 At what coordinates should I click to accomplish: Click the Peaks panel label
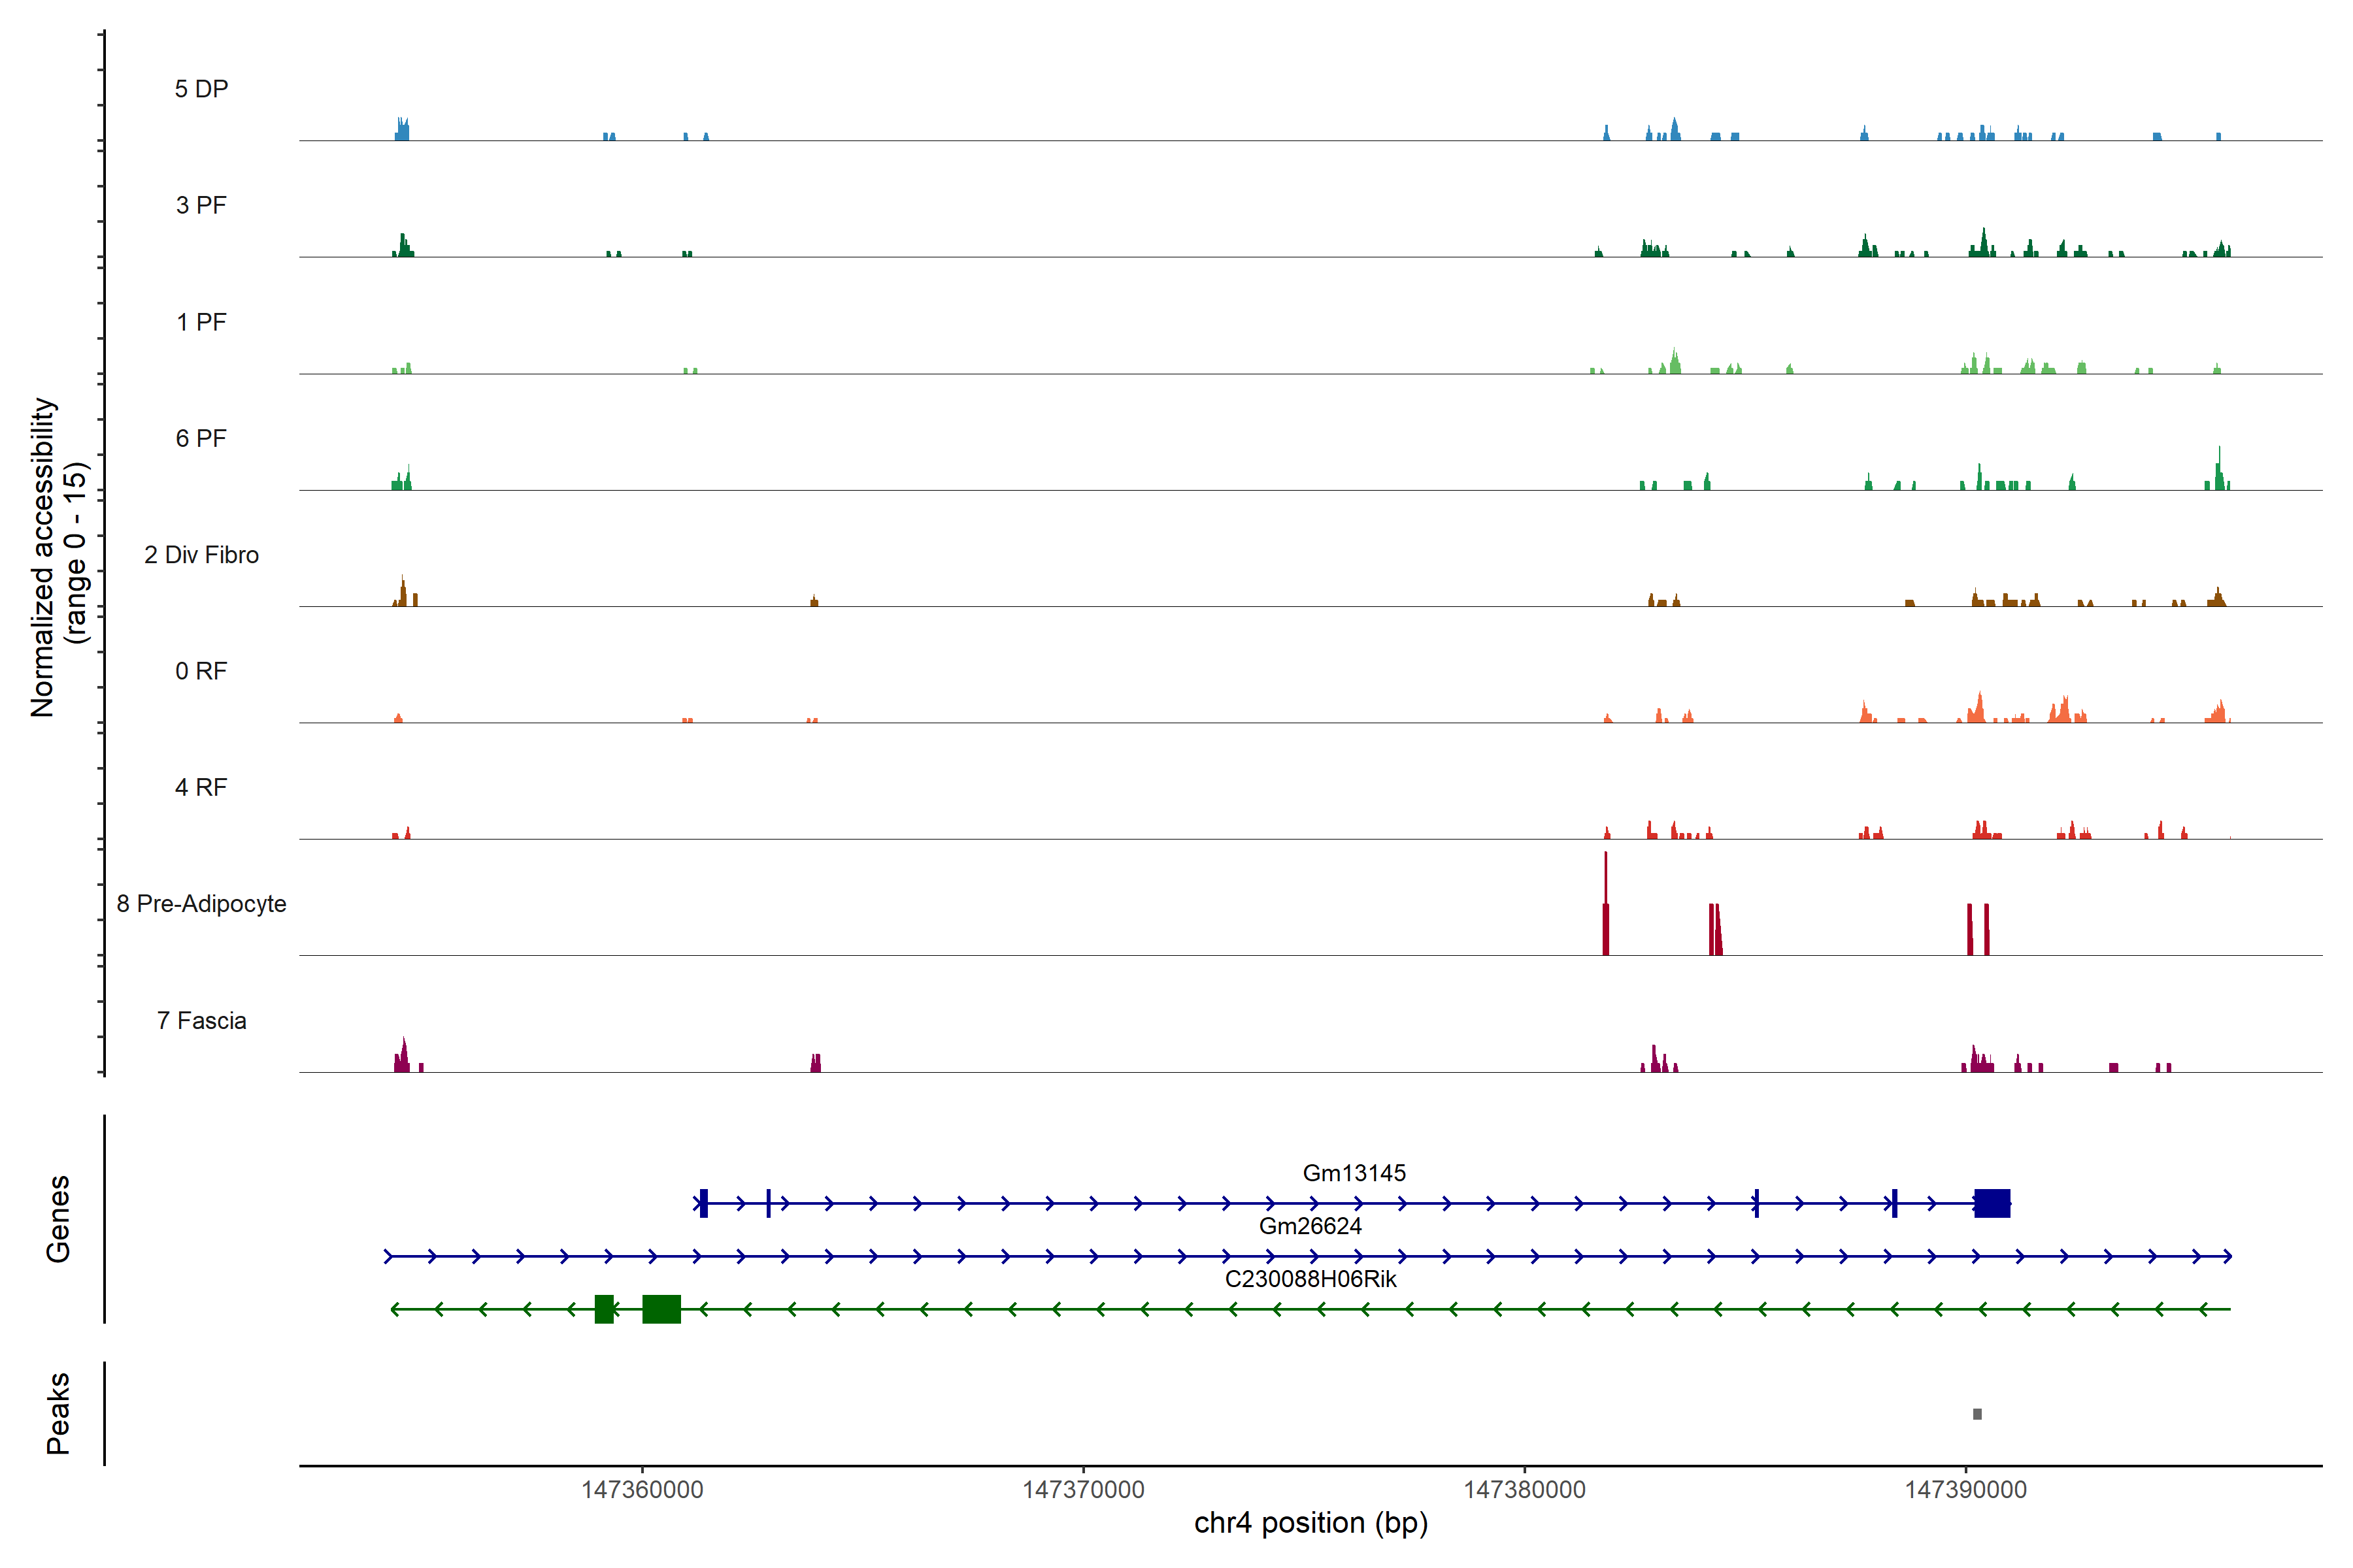(x=58, y=1413)
